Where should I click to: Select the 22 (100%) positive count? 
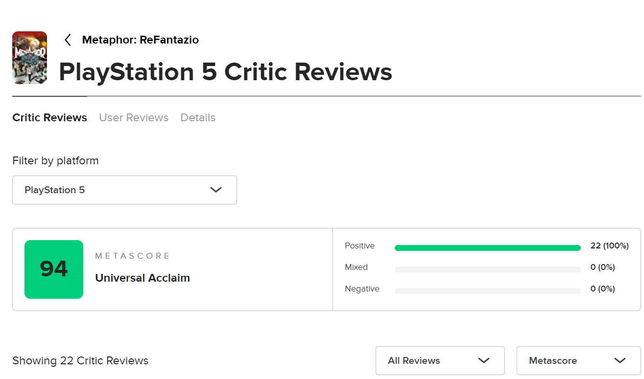[x=609, y=246]
